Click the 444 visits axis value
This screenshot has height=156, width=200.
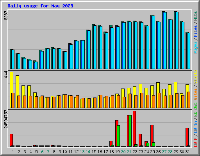click(x=6, y=74)
